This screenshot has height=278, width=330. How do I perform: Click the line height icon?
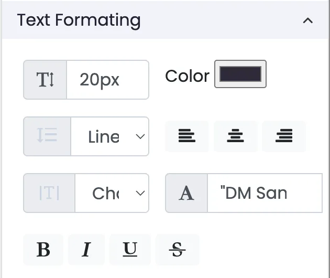coord(47,136)
